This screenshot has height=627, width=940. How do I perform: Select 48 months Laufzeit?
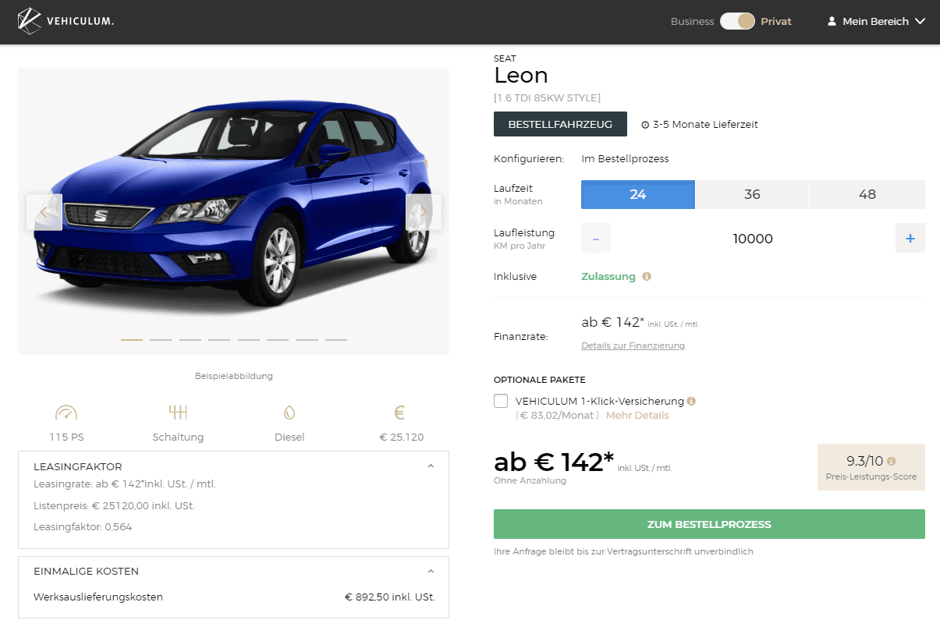point(867,195)
